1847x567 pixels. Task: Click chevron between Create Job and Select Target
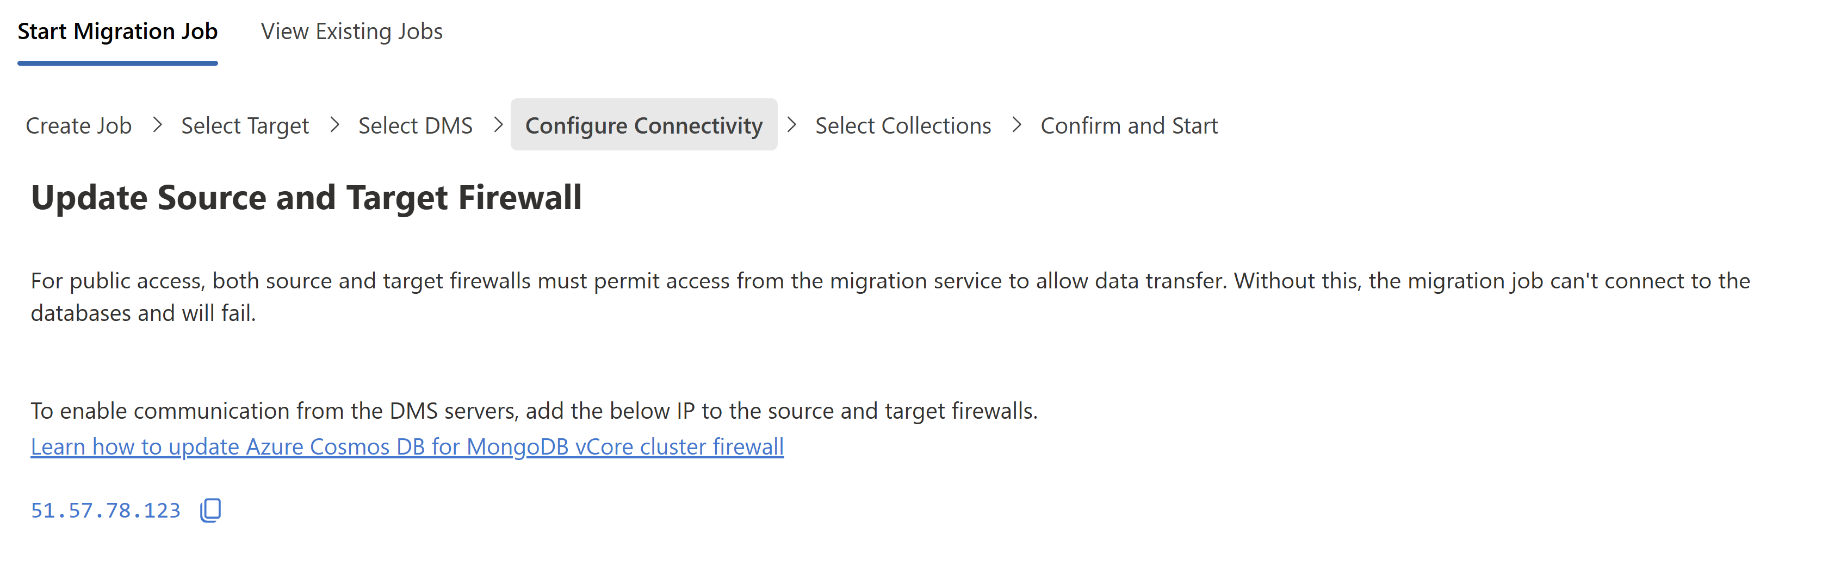point(157,125)
